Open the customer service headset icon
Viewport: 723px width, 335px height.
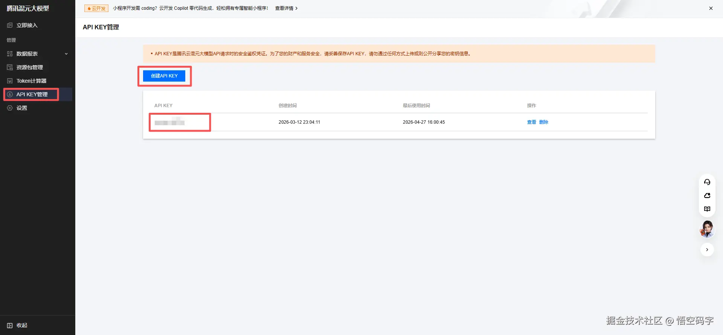click(707, 182)
